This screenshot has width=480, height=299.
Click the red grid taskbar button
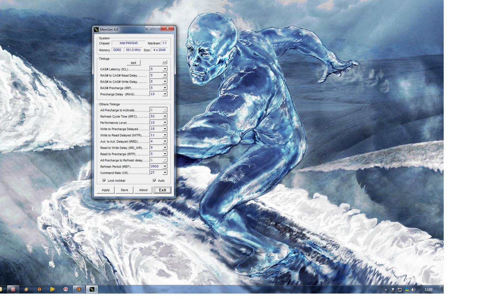click(13, 289)
